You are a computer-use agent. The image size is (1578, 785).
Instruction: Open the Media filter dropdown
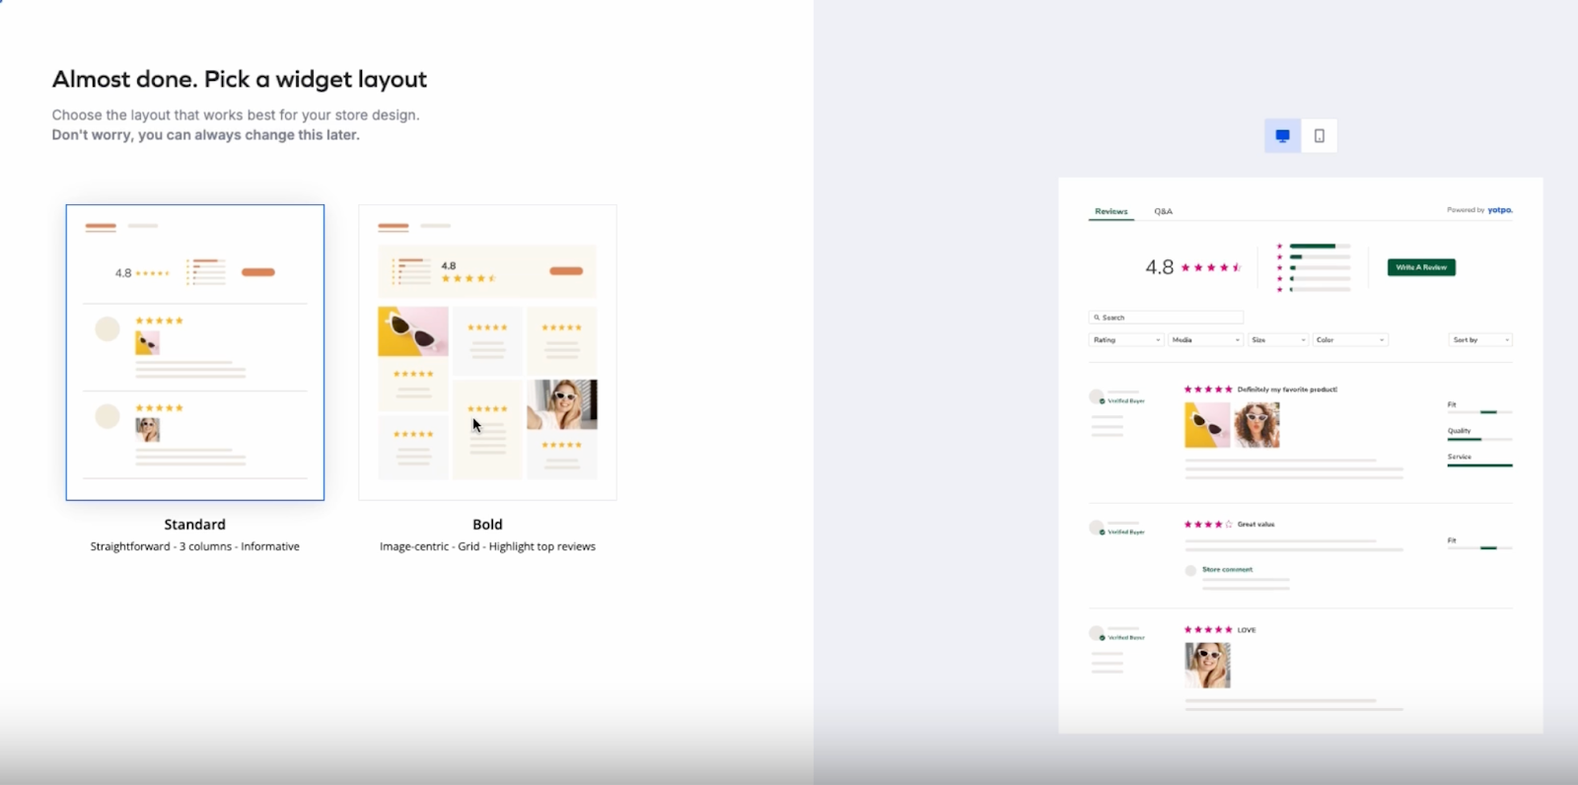[1206, 339]
